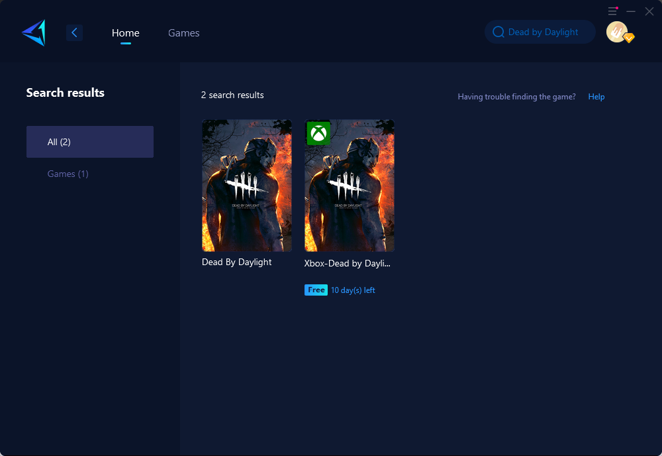
Task: Close the application window
Action: [649, 11]
